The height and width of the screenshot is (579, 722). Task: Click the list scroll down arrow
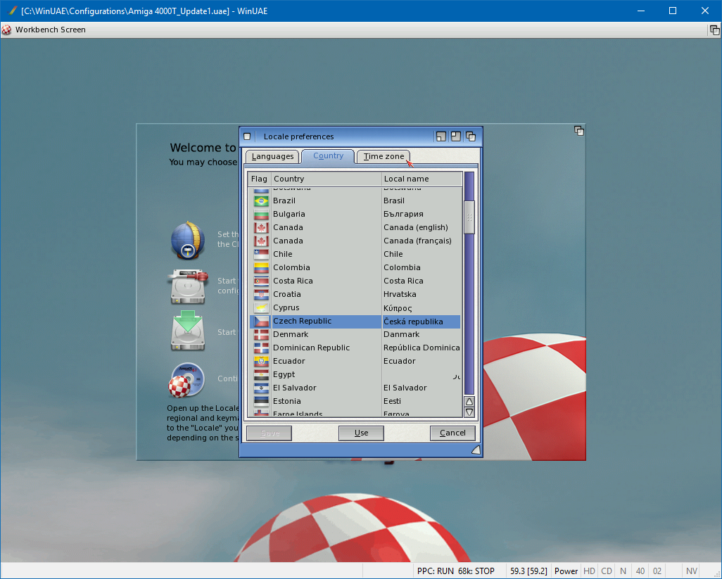[469, 412]
